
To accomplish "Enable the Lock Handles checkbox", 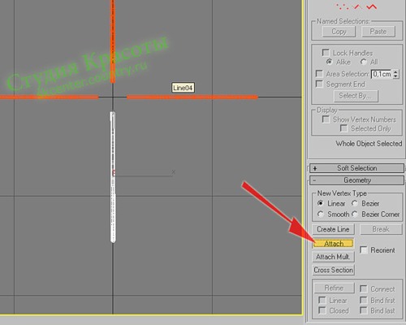I will pos(326,53).
